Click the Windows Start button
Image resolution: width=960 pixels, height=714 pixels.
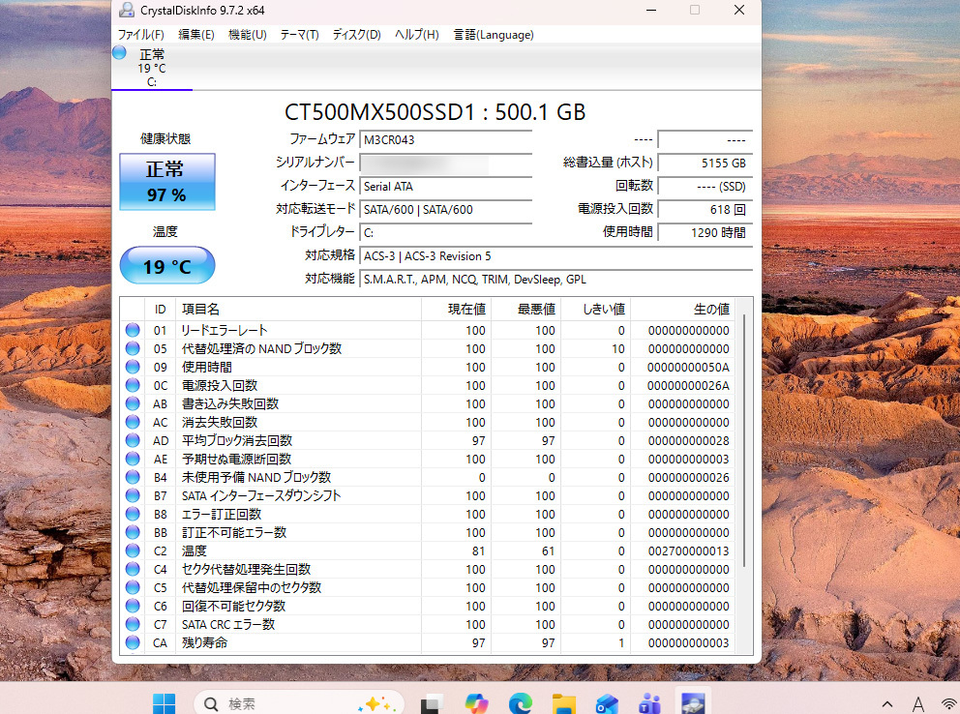click(x=164, y=702)
